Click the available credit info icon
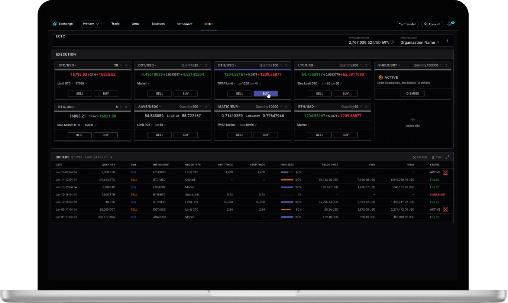The width and height of the screenshot is (508, 303). pos(392,42)
